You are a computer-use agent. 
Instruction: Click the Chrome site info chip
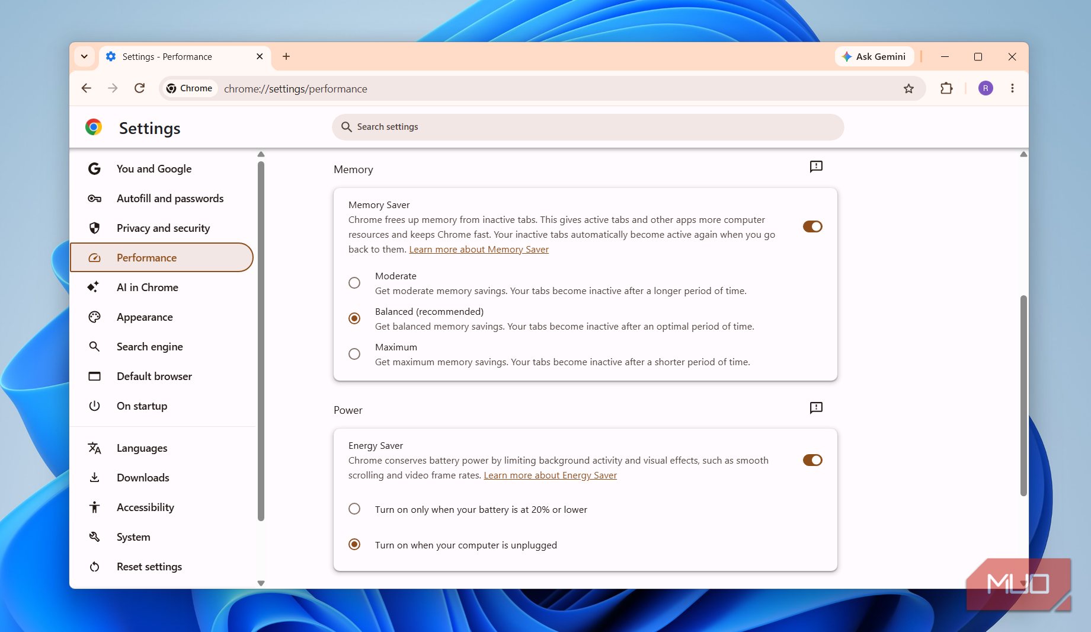click(x=189, y=88)
